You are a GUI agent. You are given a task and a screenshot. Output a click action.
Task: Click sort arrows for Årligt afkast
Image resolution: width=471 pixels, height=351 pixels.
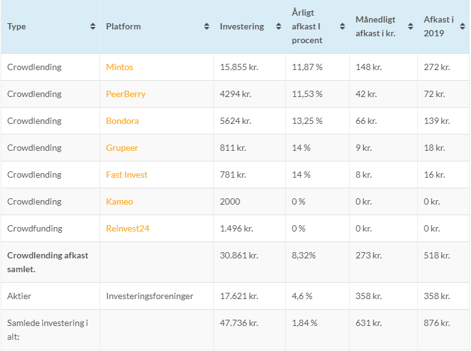342,26
